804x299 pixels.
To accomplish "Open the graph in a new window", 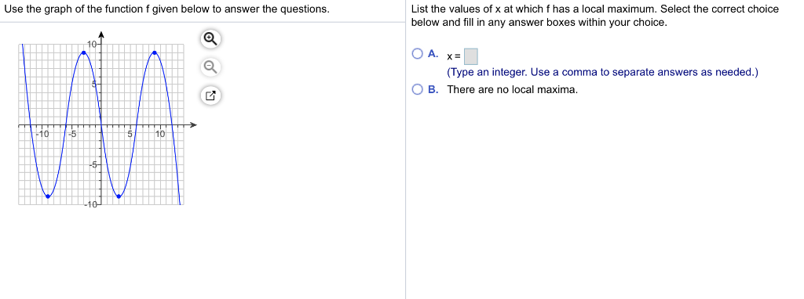I will pyautogui.click(x=210, y=95).
